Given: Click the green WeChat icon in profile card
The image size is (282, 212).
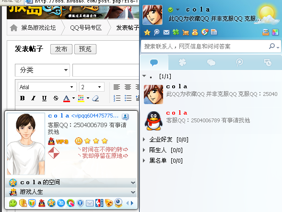Looking at the screenshot, I should tap(13, 203).
